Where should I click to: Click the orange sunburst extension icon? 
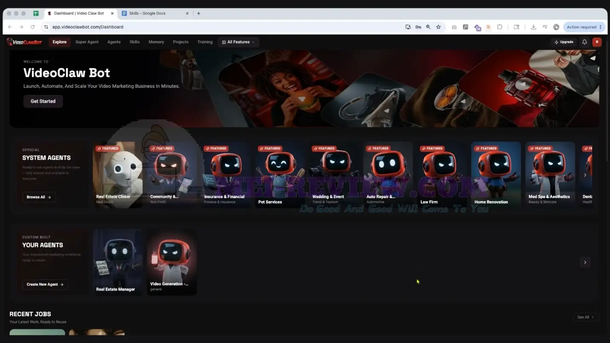(488, 27)
